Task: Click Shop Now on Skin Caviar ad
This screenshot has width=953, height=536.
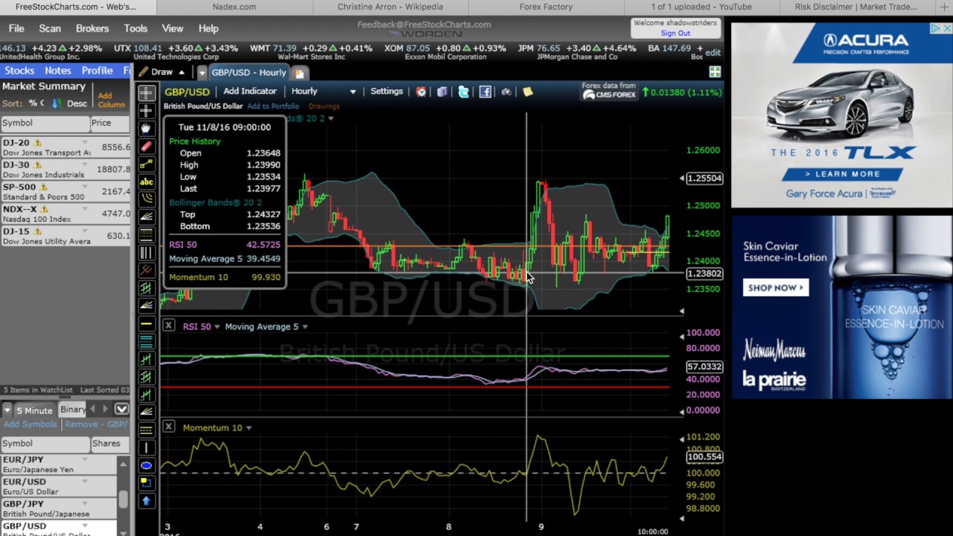Action: point(776,287)
